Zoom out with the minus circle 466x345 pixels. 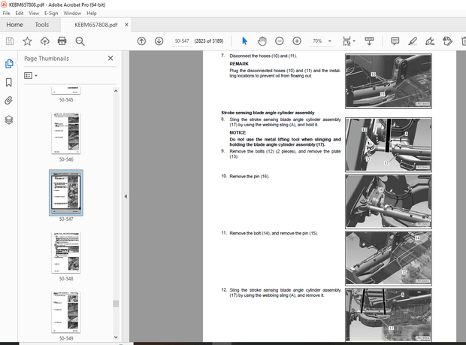280,41
